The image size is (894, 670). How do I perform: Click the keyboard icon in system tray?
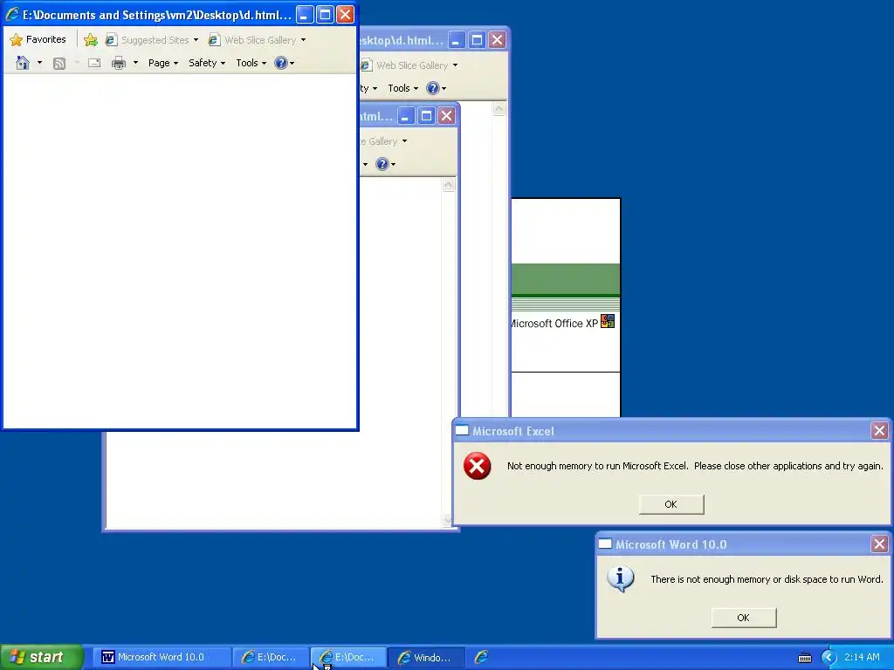[x=805, y=658]
